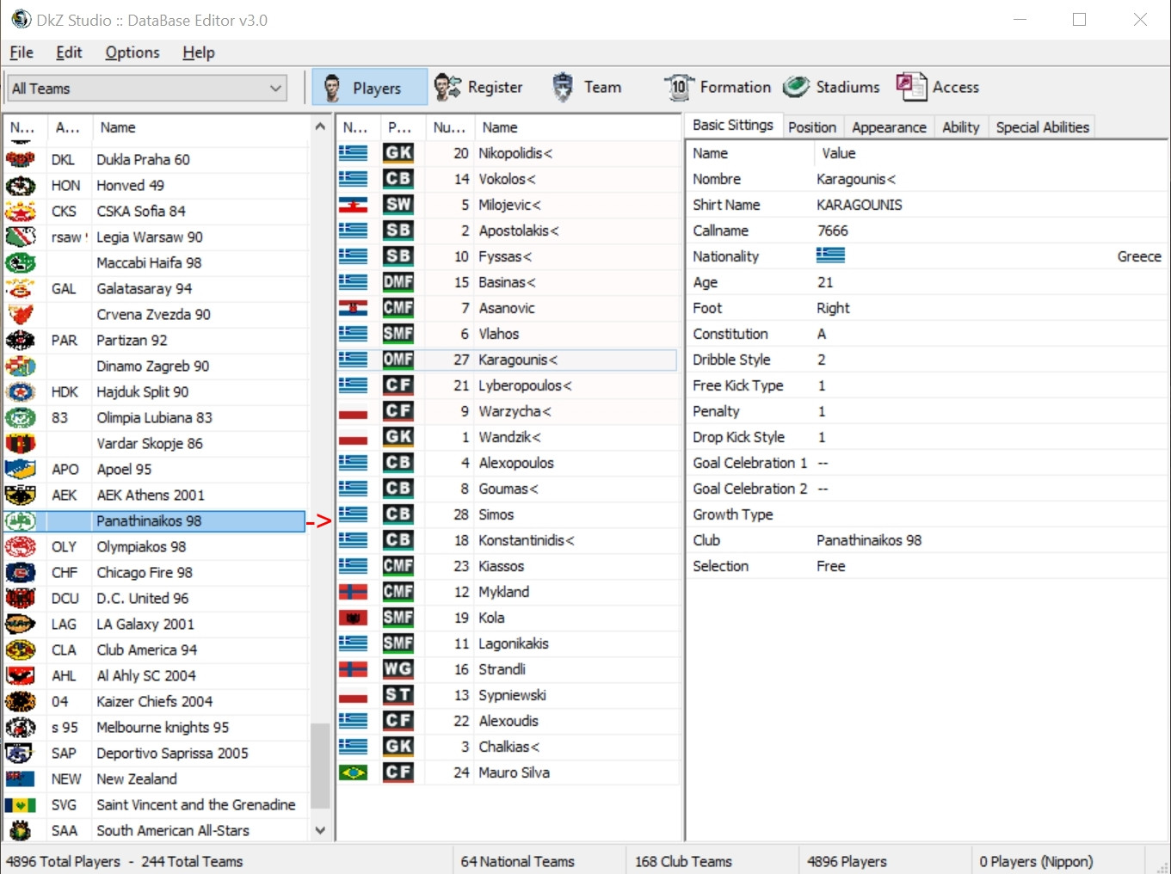Open the Options menu
Viewport: 1171px width, 874px height.
[133, 52]
